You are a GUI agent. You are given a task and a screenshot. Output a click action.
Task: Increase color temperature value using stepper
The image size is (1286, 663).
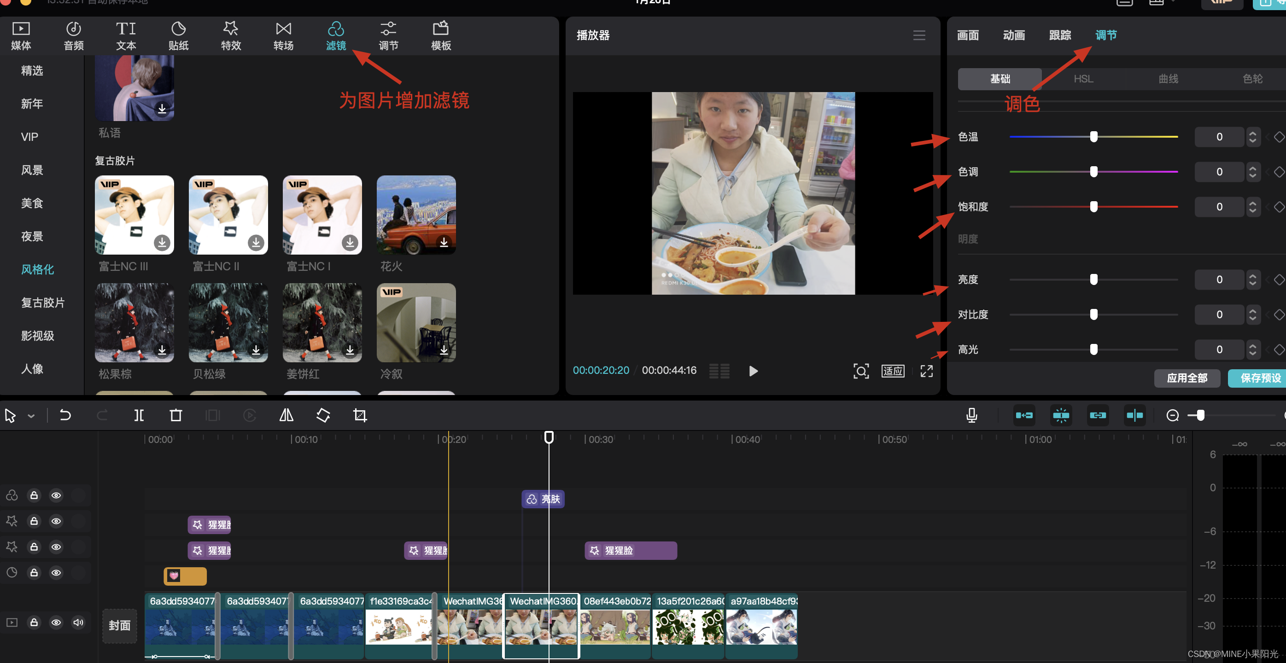click(x=1252, y=133)
